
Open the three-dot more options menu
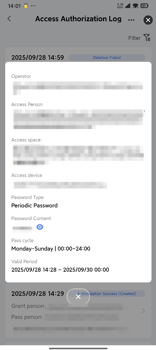click(131, 20)
